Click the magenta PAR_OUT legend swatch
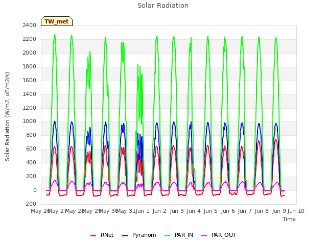This screenshot has height=245, width=327. 204,236
